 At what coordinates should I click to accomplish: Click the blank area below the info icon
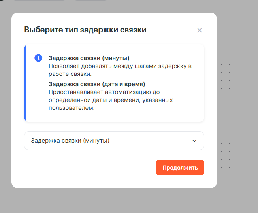(x=38, y=91)
